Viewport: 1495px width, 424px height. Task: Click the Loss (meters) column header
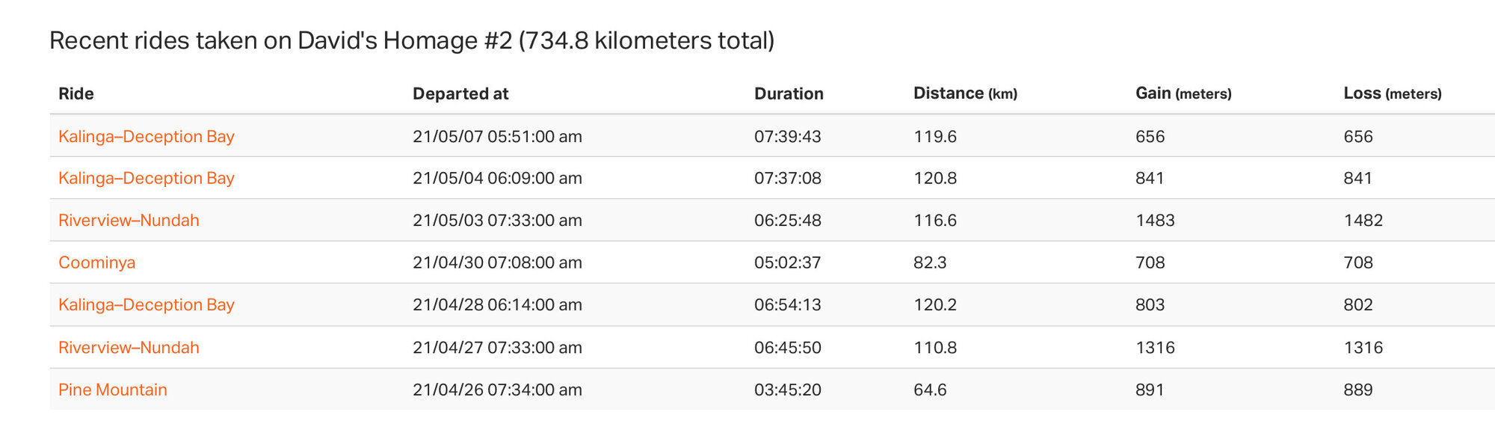click(1393, 94)
